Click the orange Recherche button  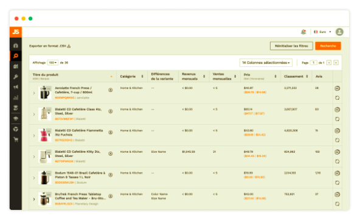coord(328,46)
